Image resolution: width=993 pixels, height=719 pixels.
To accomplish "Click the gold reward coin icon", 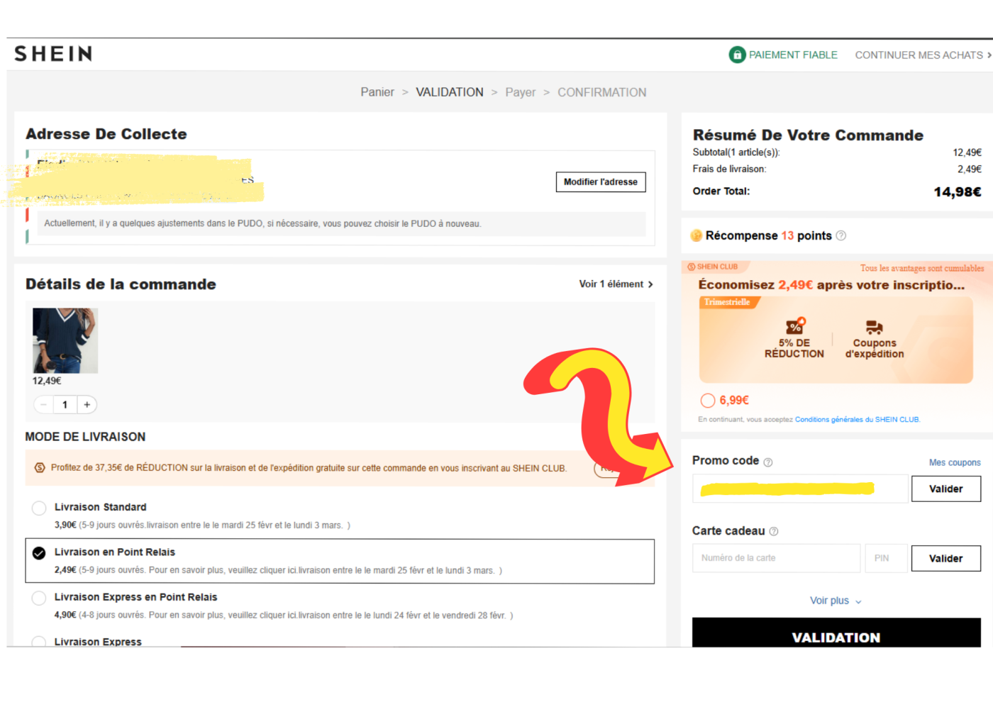I will pyautogui.click(x=697, y=235).
